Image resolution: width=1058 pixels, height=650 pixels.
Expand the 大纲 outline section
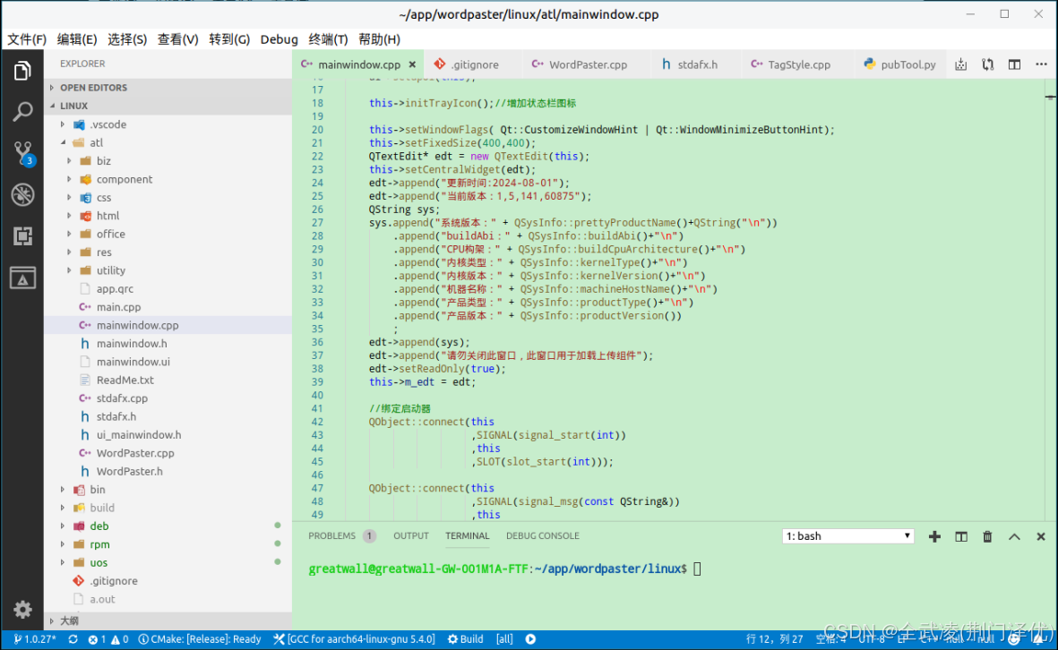[168, 621]
